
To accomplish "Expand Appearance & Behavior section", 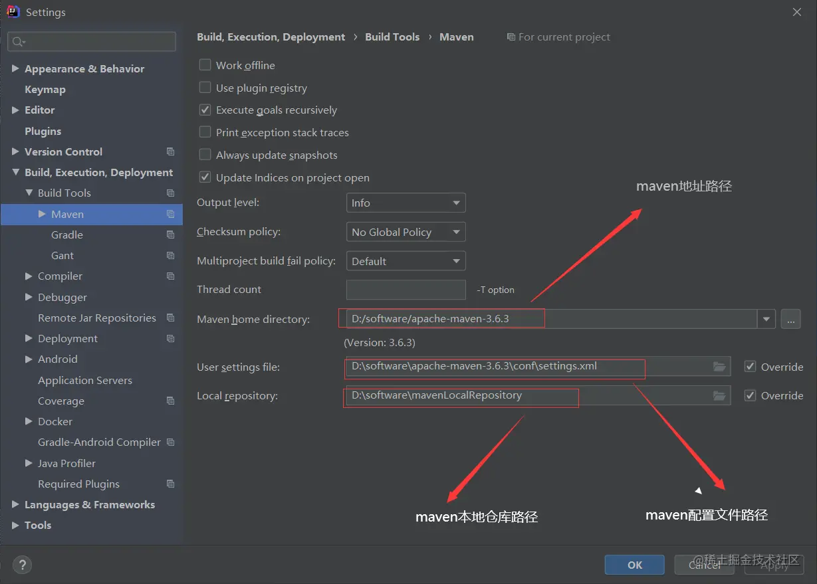I will pyautogui.click(x=15, y=68).
